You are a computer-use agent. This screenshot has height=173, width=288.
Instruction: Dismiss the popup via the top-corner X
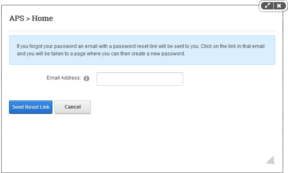(x=279, y=6)
